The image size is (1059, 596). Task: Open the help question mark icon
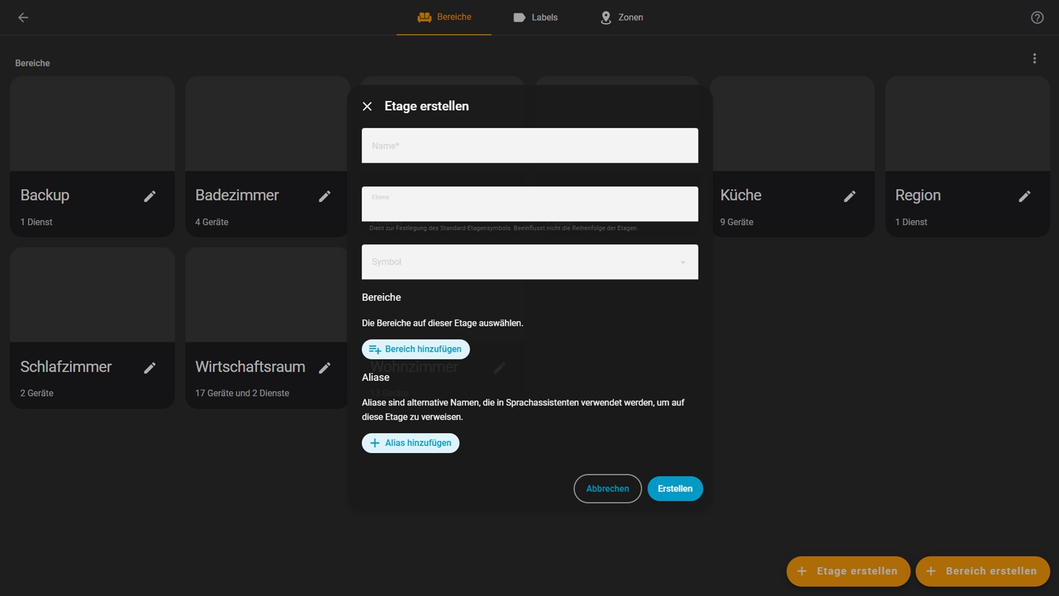[x=1037, y=18]
